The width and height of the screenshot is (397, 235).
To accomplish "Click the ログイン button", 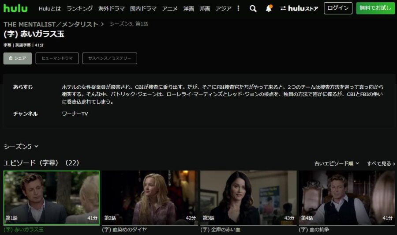I will pos(338,8).
